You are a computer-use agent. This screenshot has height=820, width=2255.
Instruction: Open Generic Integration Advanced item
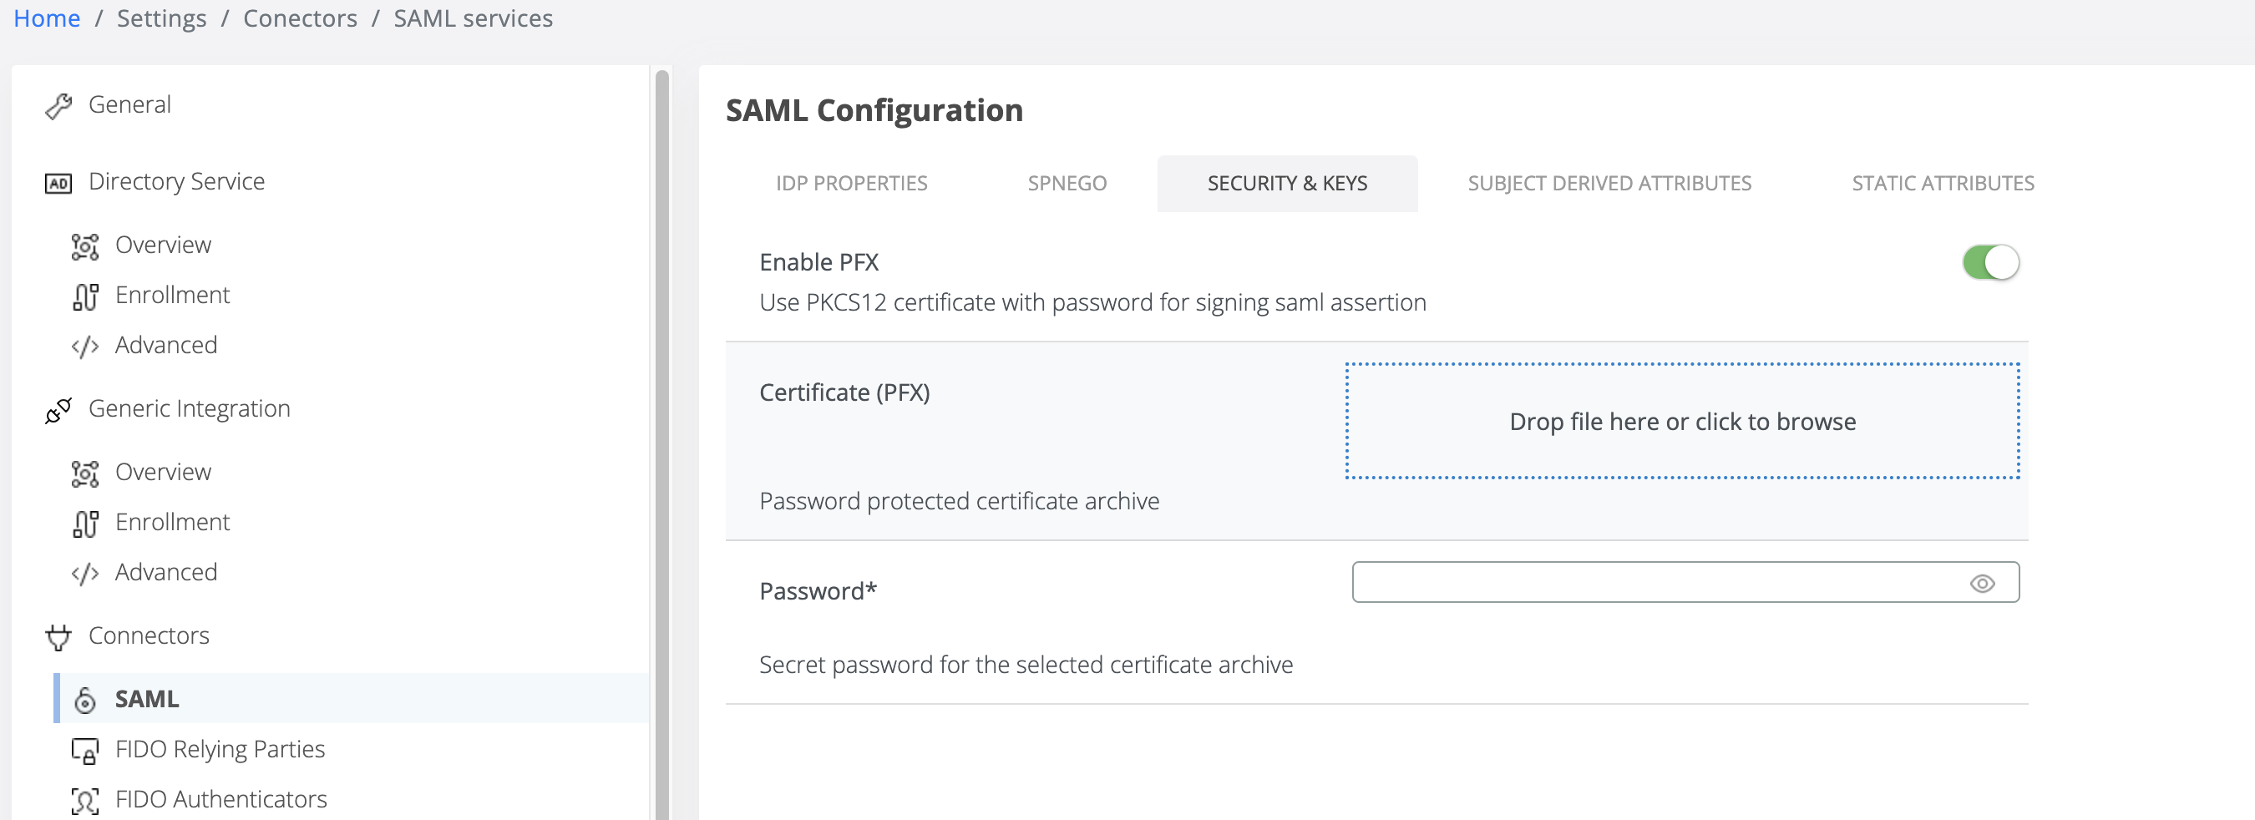coord(166,572)
